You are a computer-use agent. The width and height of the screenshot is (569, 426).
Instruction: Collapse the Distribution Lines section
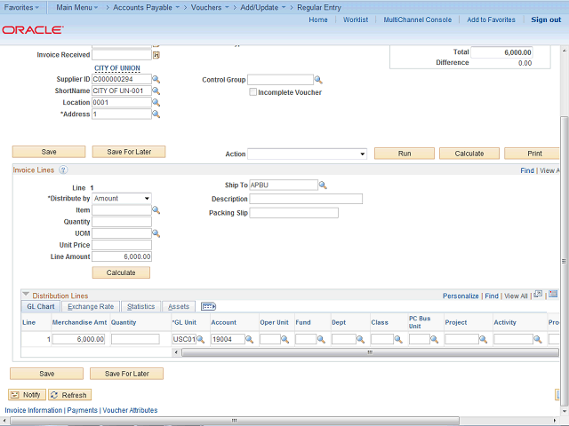pos(26,295)
